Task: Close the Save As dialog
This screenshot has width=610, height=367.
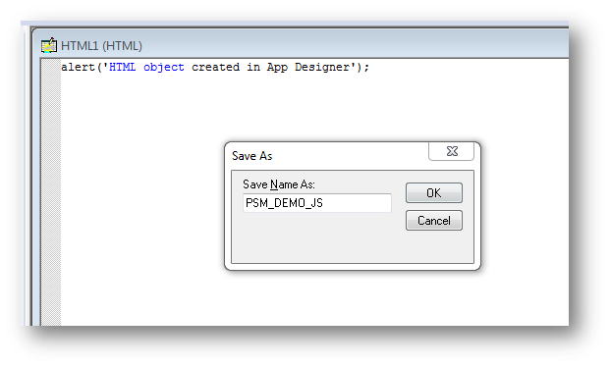Action: [x=451, y=151]
